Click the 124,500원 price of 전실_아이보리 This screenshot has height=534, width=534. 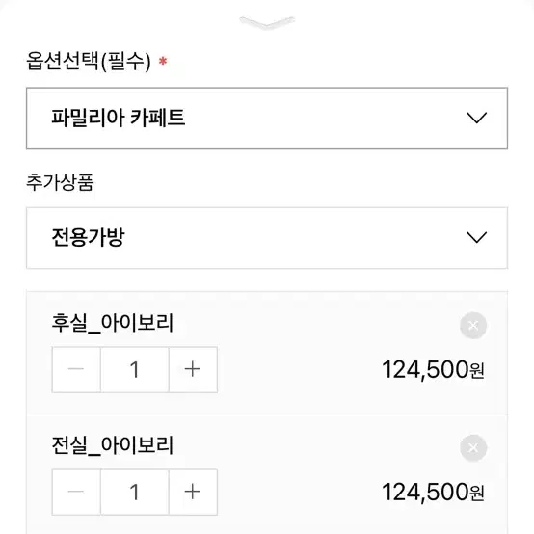[433, 493]
